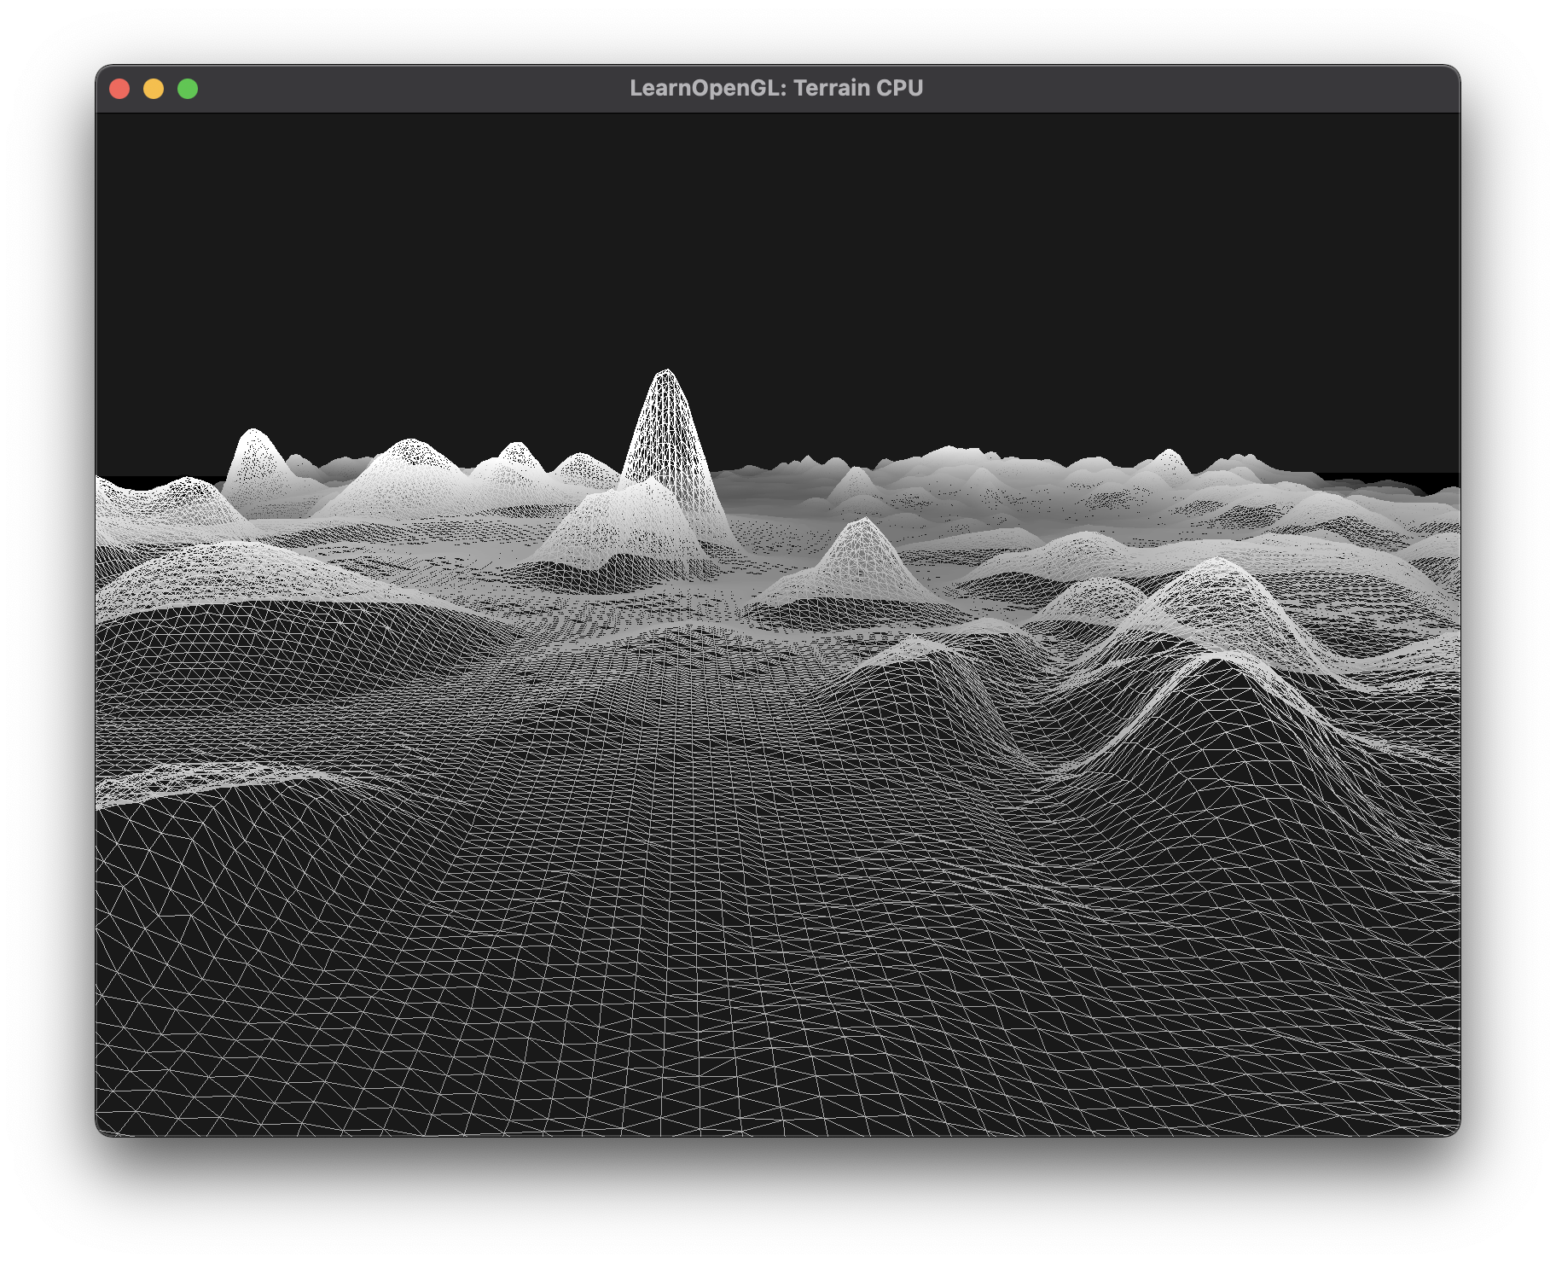Maximize the window with the green button

pos(188,89)
